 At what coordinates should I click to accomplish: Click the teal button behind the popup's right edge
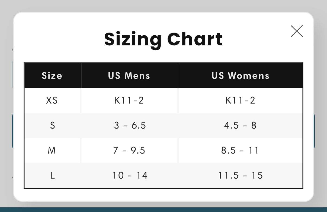coord(315,131)
